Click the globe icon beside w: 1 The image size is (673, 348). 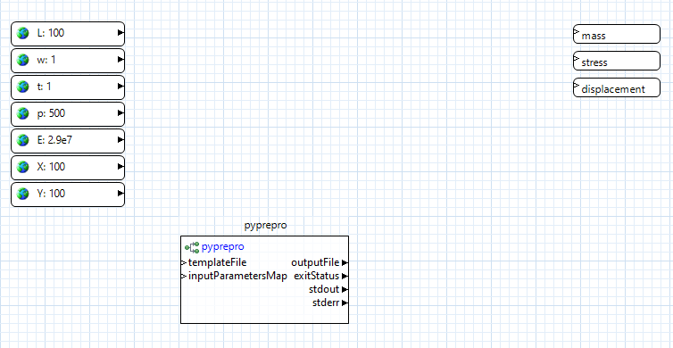22,60
